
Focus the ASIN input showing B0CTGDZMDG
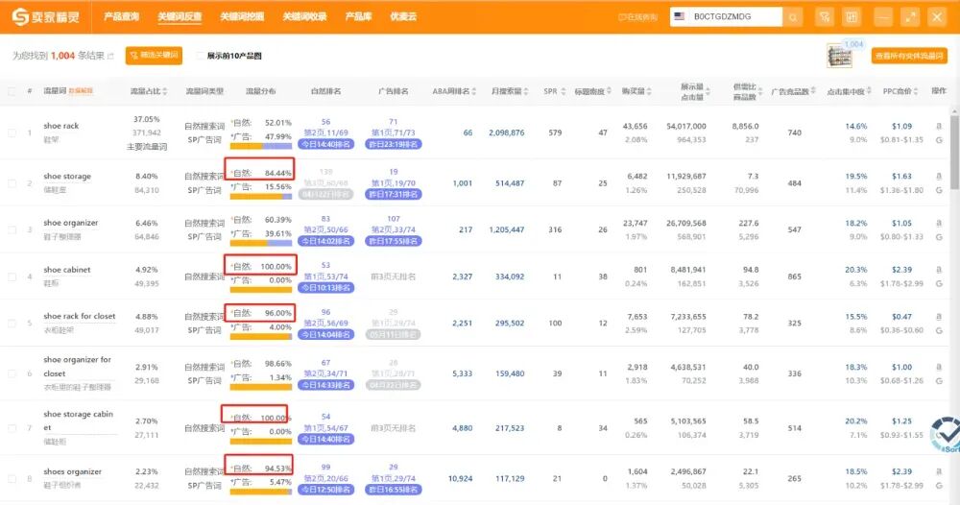point(736,16)
